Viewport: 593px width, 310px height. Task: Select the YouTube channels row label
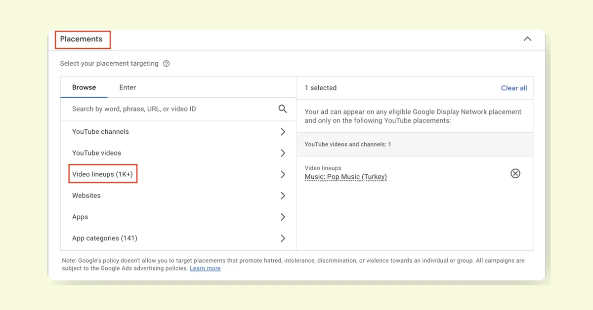100,132
